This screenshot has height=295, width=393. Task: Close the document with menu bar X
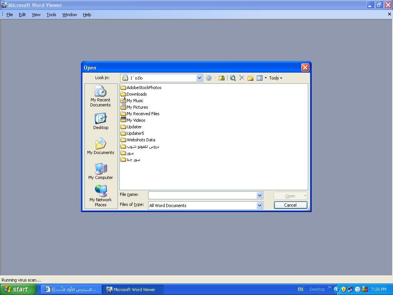click(x=390, y=14)
